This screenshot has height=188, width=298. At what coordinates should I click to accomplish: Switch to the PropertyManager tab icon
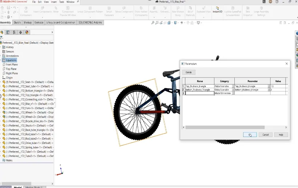pyautogui.click(x=8, y=32)
